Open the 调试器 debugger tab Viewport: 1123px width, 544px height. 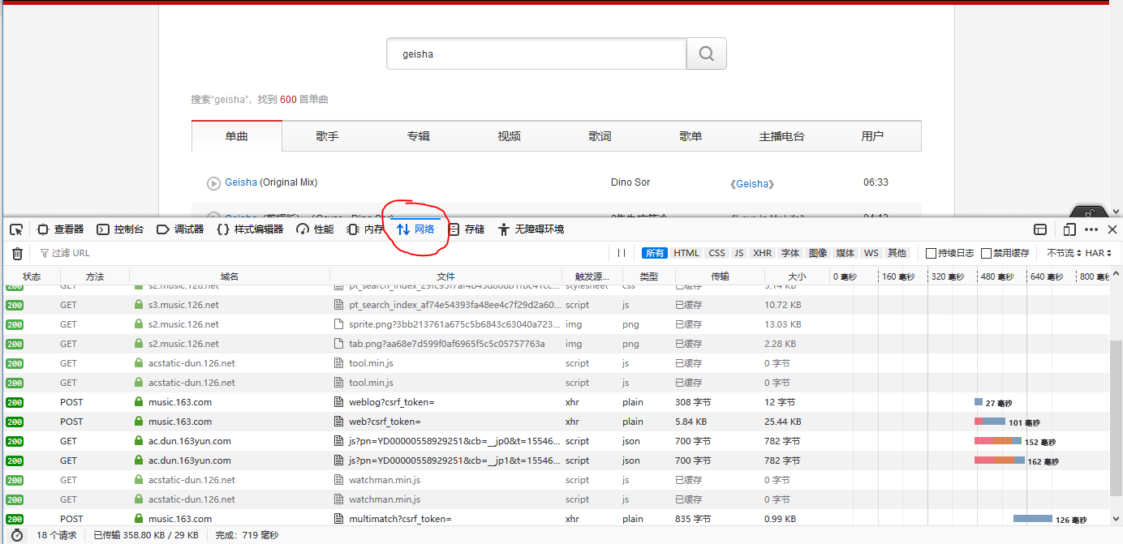coord(180,229)
